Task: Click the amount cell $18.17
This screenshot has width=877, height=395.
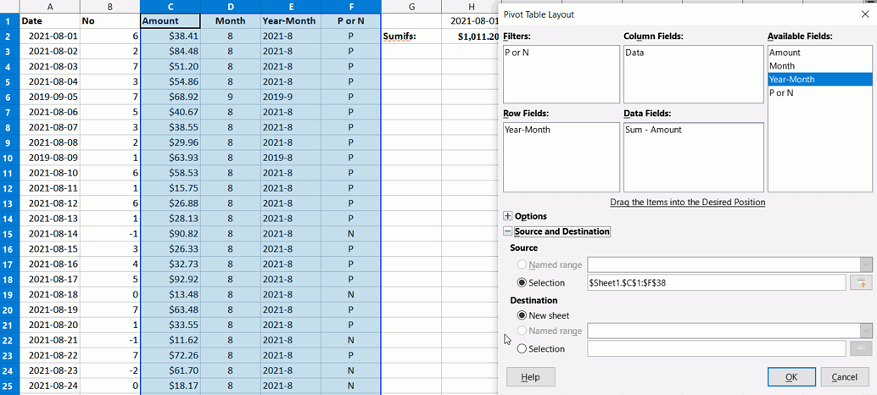Action: [170, 386]
